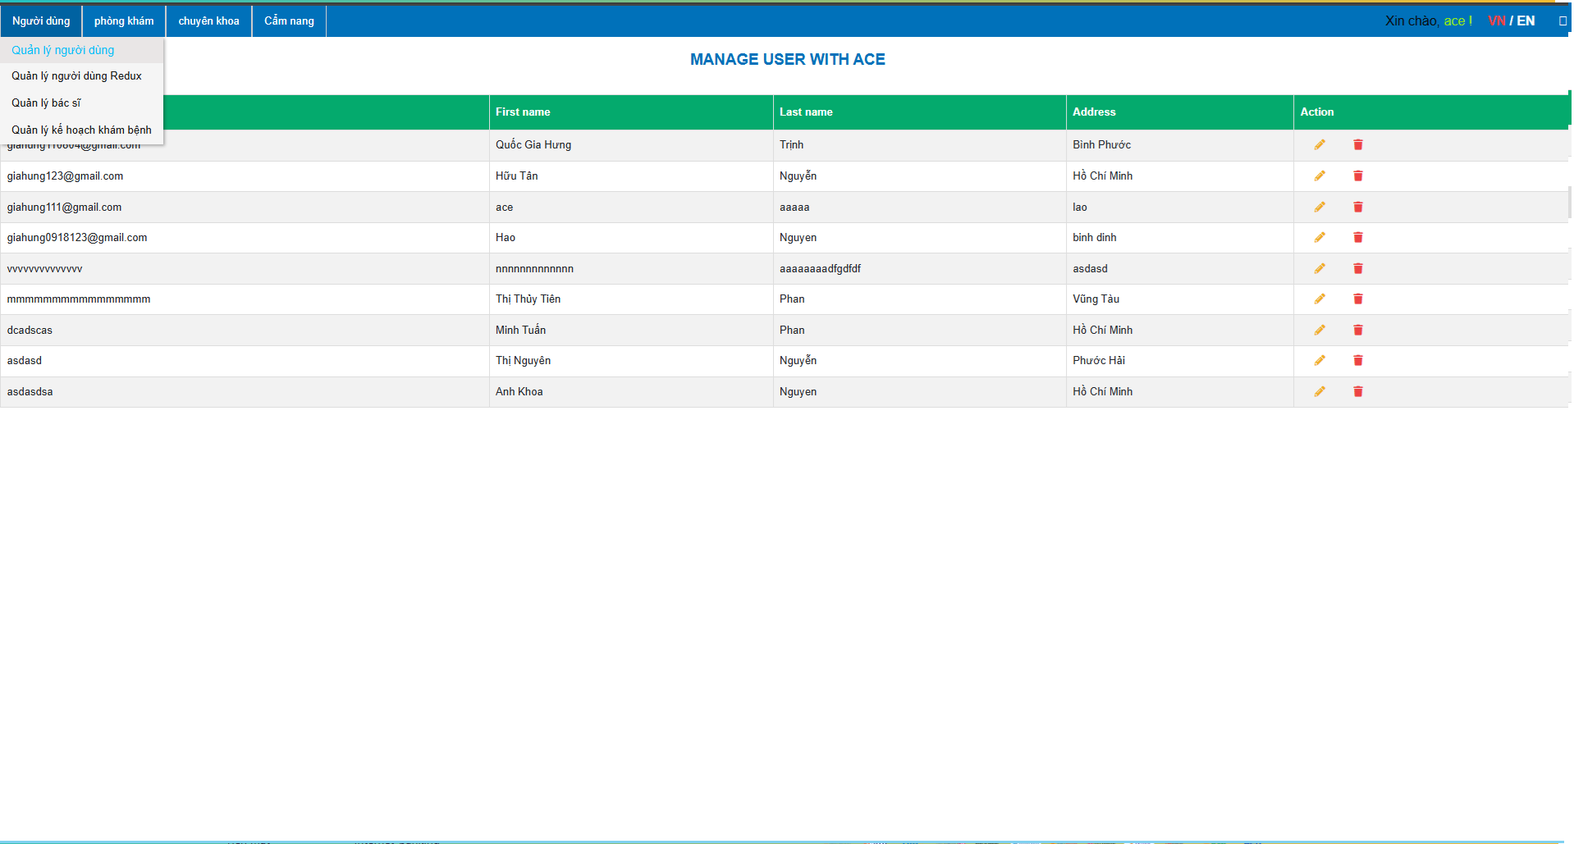This screenshot has width=1574, height=844.
Task: Open the Cẩm nang menu
Action: 289,21
